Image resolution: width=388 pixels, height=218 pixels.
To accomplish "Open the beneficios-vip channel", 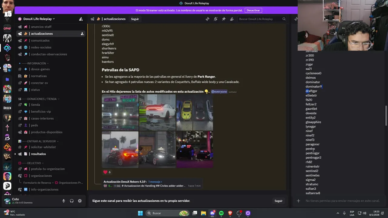I will (x=41, y=111).
